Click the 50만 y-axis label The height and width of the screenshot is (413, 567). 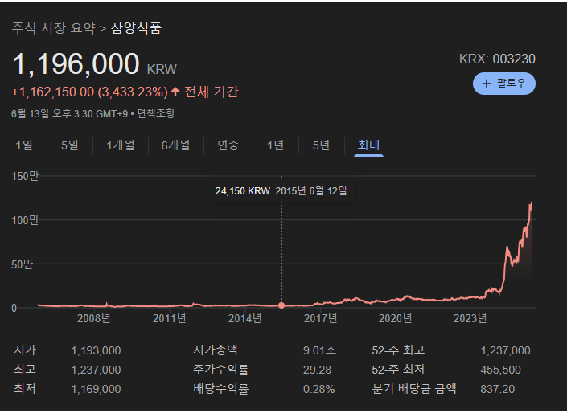22,264
